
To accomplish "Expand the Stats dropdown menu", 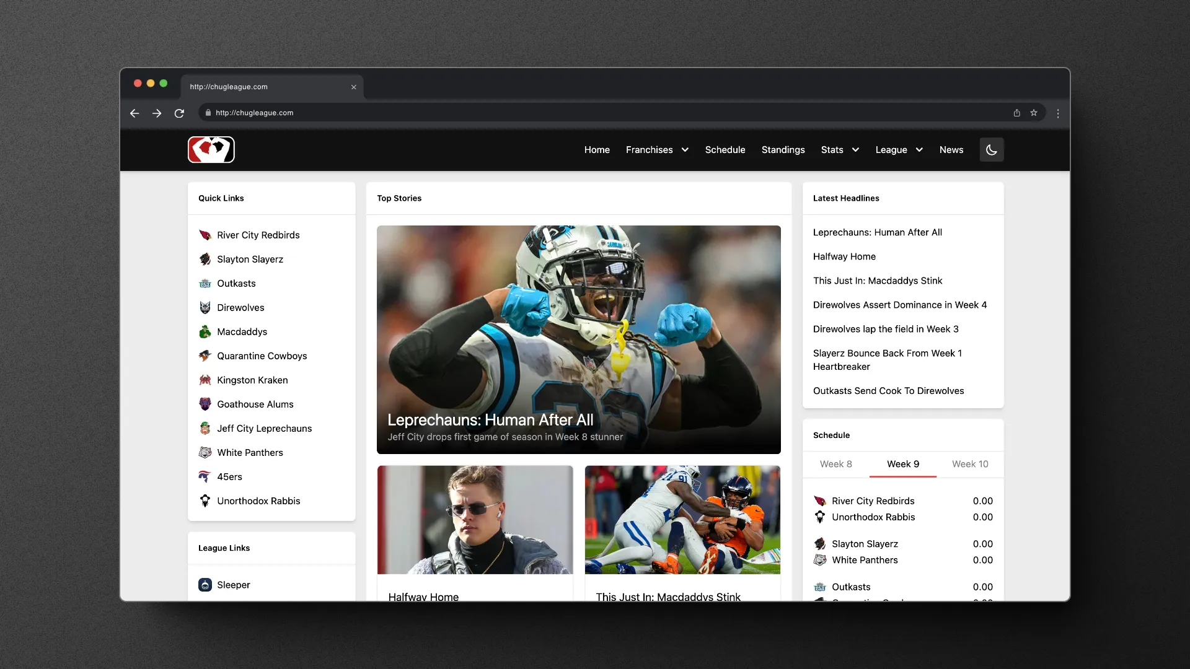I will point(840,150).
